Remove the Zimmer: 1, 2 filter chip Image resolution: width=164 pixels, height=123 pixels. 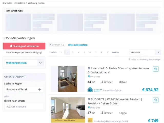tap(50, 45)
